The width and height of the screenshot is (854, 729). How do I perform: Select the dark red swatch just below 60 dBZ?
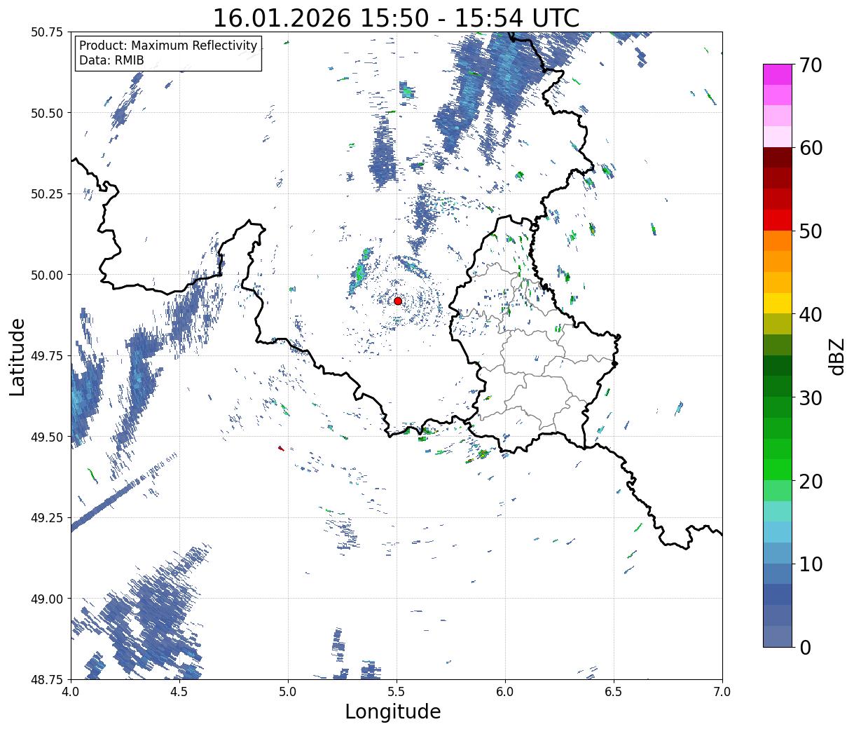point(778,158)
